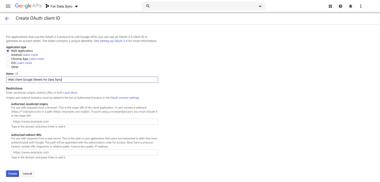Focus the Name text field

click(x=82, y=80)
